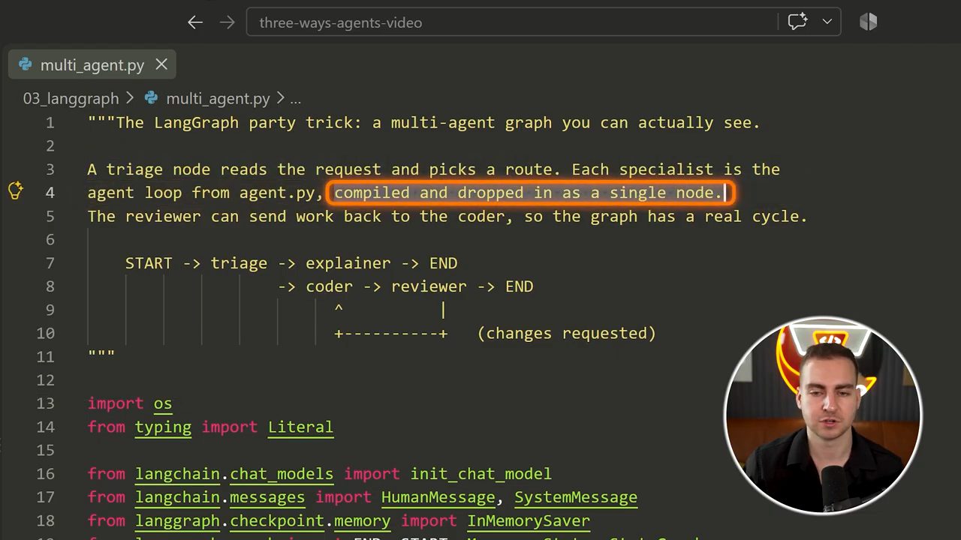This screenshot has width=961, height=540.
Task: Click 'chat_models' in the langchain import
Action: point(282,474)
